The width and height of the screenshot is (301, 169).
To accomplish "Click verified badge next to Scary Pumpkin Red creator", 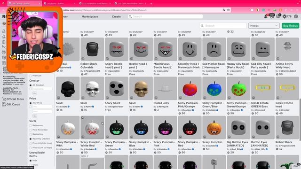I will [x=193, y=149].
